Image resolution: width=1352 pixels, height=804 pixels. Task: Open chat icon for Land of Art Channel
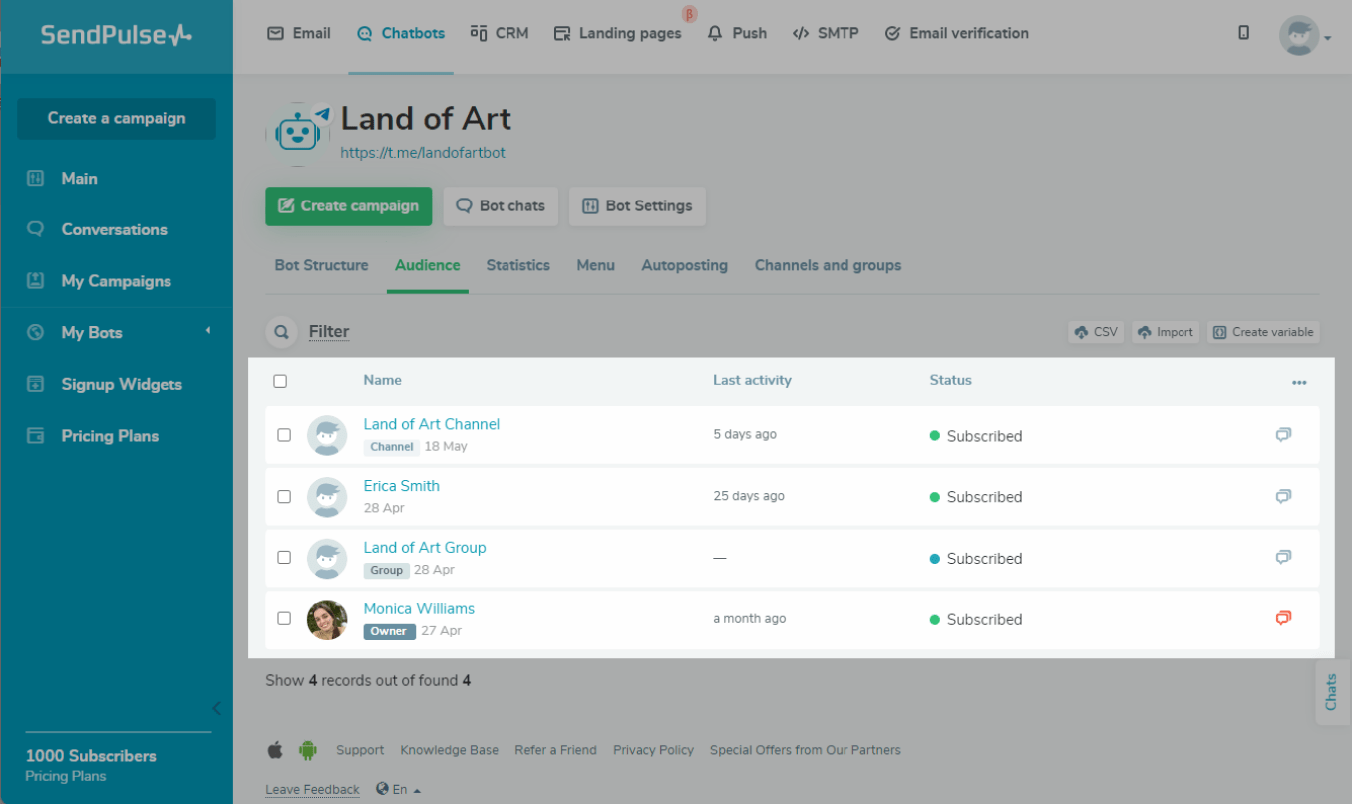[1283, 435]
